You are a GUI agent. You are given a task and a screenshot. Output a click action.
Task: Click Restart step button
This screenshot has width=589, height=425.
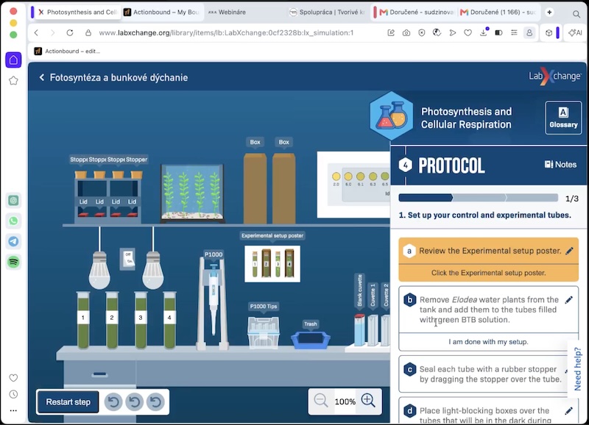[x=68, y=401]
